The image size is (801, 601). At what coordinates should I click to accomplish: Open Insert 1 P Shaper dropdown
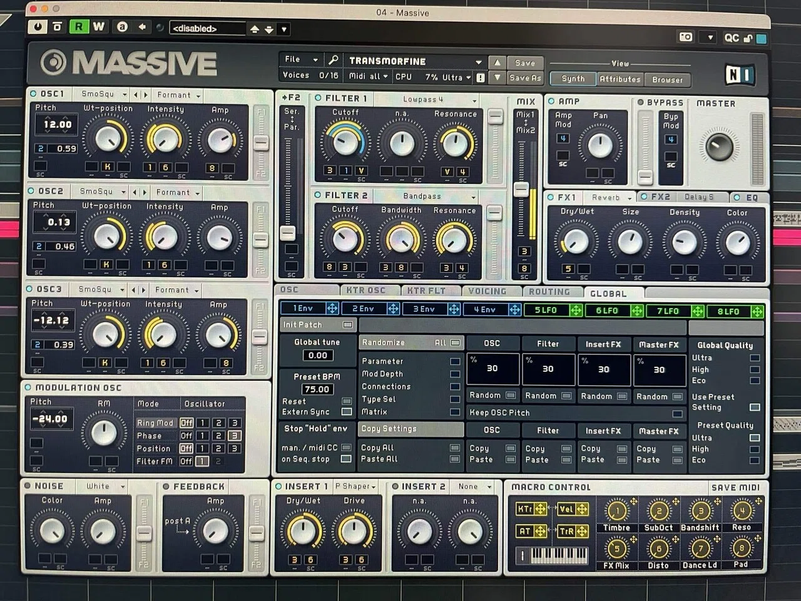coord(355,486)
